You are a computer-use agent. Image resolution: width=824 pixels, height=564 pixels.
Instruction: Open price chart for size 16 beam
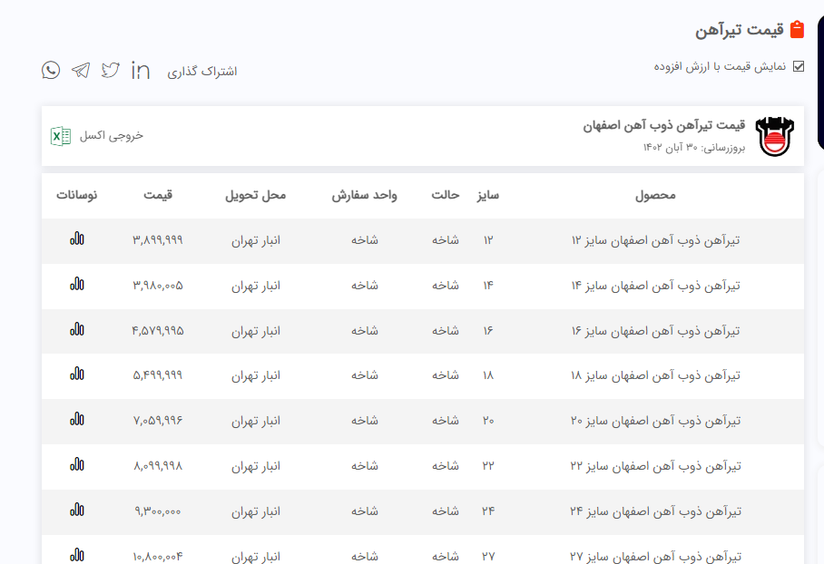[77, 329]
